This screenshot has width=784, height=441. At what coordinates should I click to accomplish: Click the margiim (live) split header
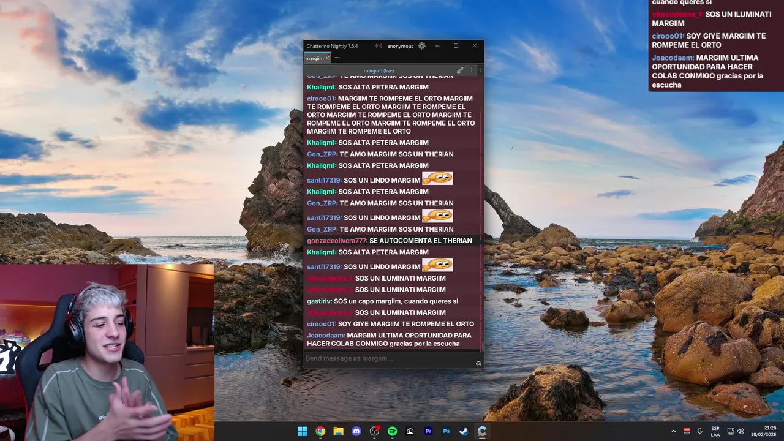pos(379,70)
